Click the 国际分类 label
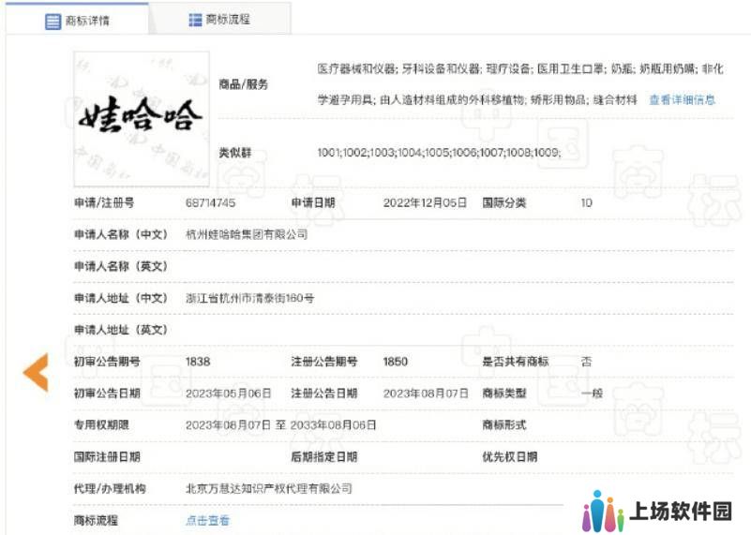Image resolution: width=751 pixels, height=535 pixels. [503, 203]
